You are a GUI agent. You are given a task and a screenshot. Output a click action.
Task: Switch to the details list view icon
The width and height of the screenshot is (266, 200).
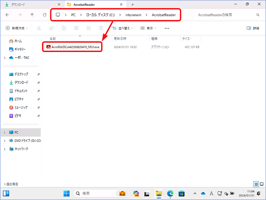click(256, 184)
